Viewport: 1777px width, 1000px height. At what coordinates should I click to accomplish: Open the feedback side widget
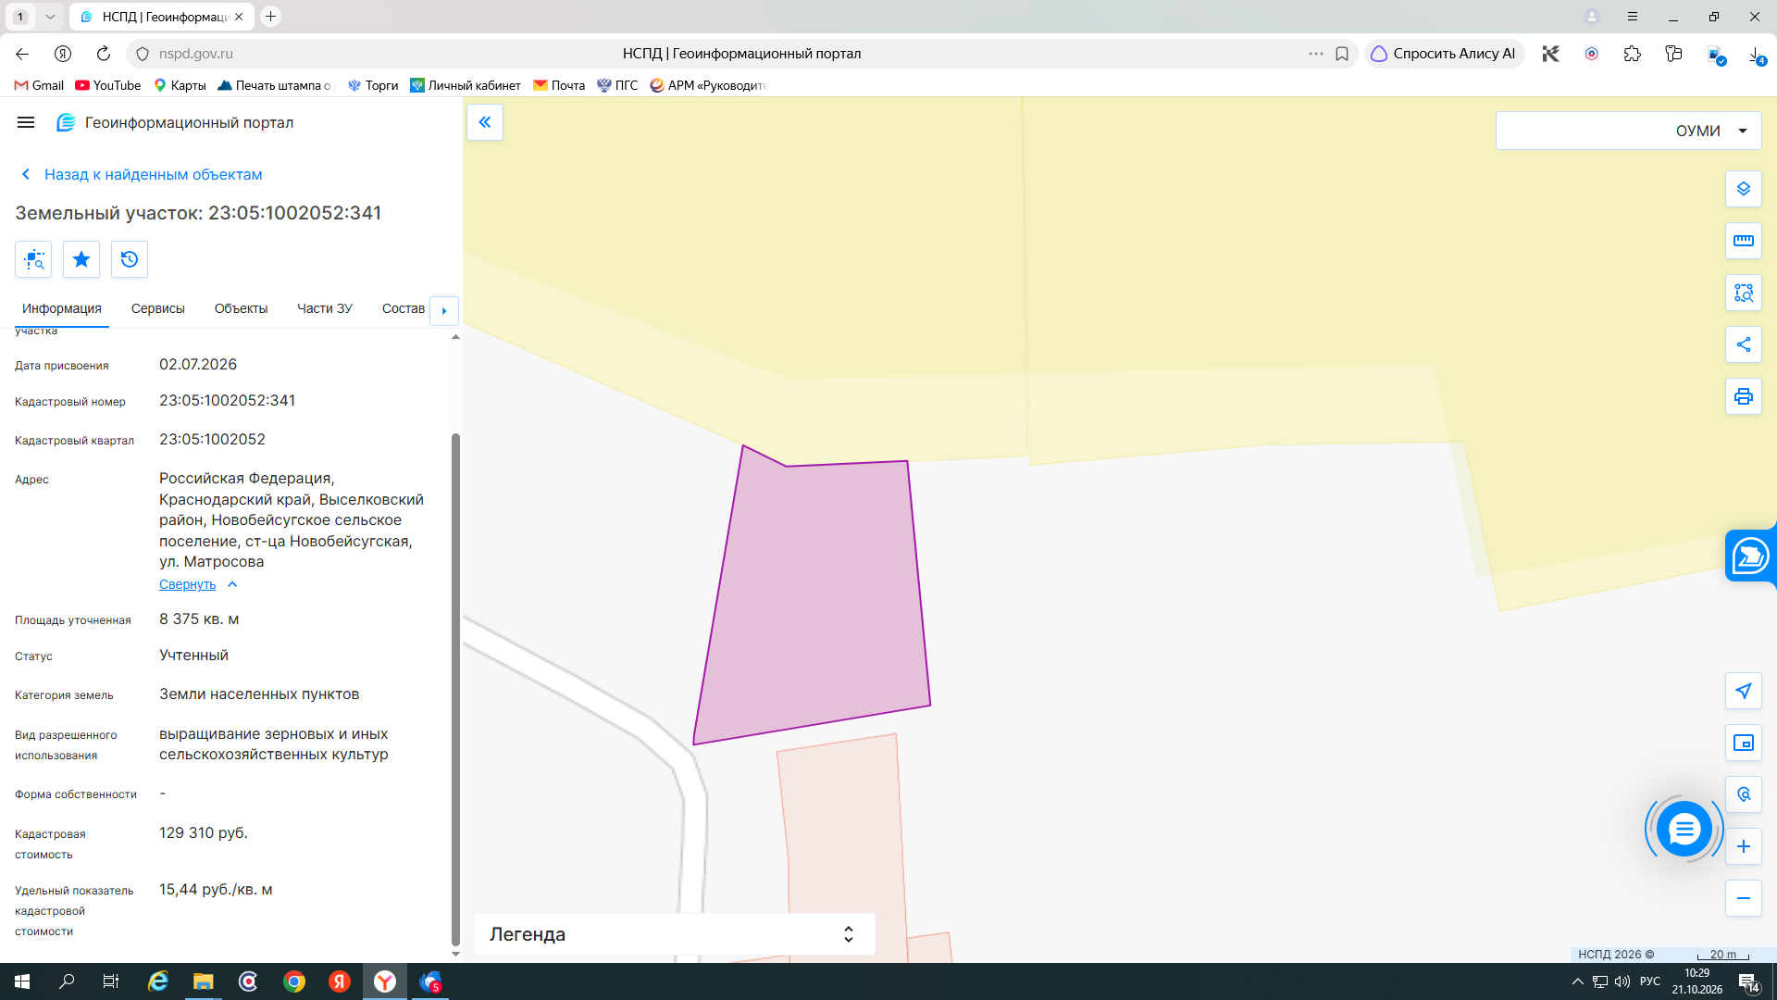pyautogui.click(x=1751, y=556)
